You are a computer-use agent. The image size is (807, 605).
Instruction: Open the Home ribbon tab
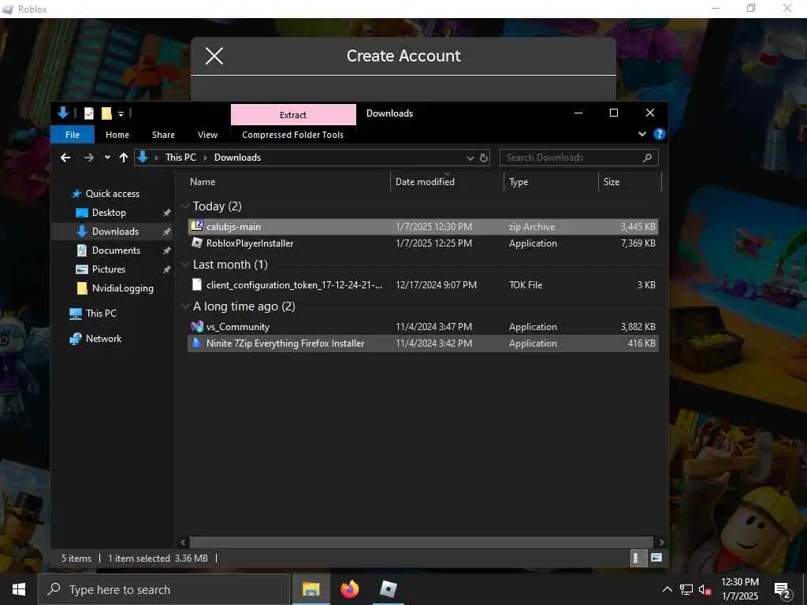coord(117,134)
